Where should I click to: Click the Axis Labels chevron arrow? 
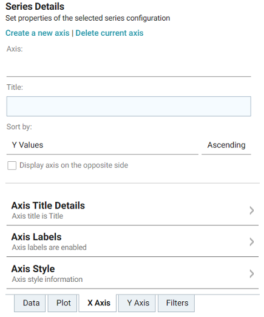click(x=252, y=242)
